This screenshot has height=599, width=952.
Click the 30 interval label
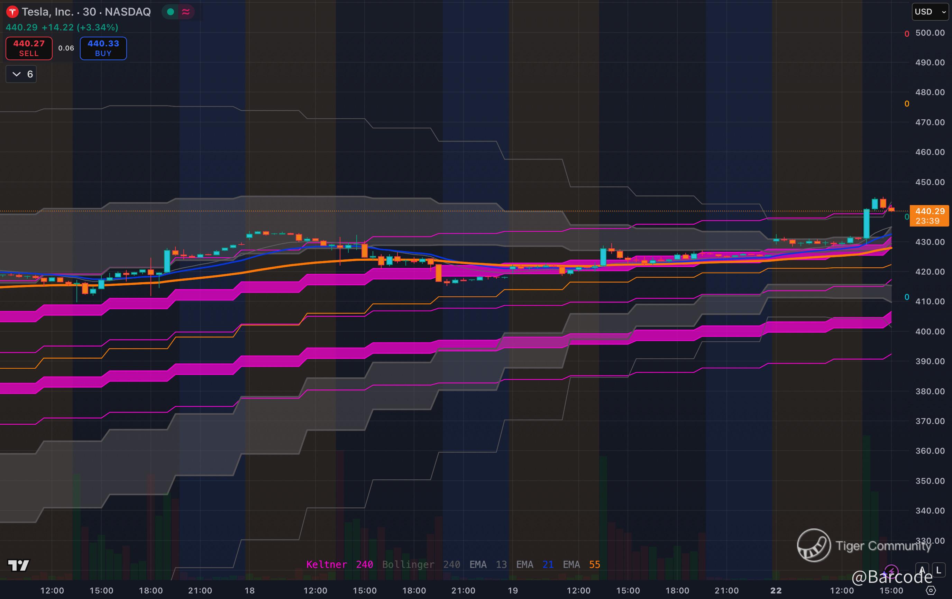[x=89, y=12]
